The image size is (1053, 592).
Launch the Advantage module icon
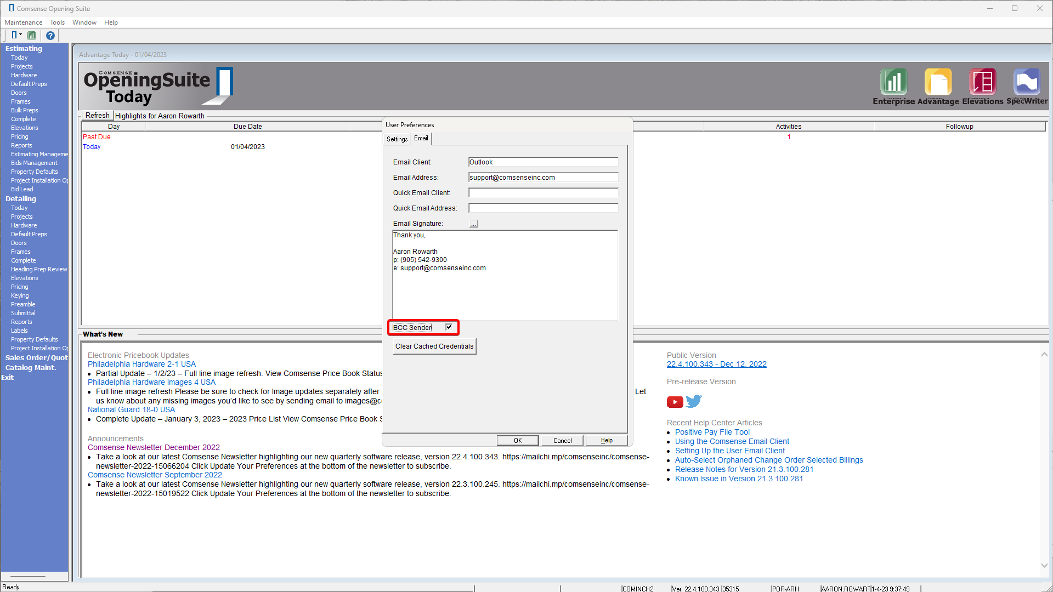(x=938, y=82)
